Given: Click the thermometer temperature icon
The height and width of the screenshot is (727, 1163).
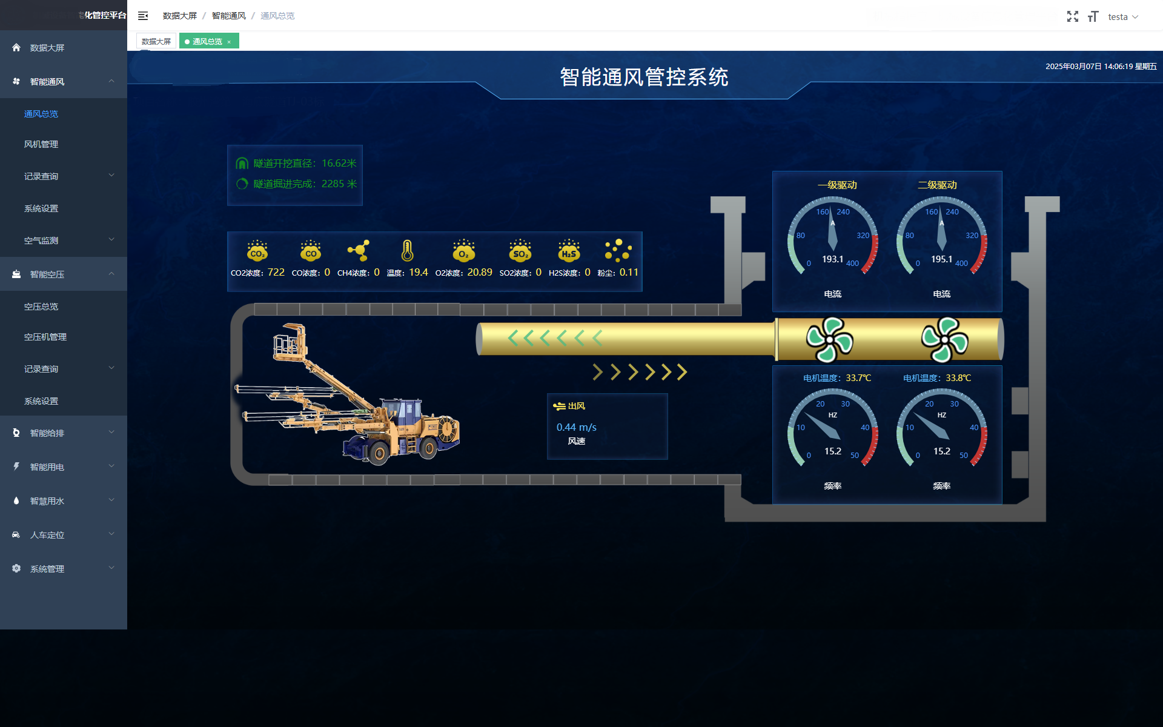Looking at the screenshot, I should 407,250.
